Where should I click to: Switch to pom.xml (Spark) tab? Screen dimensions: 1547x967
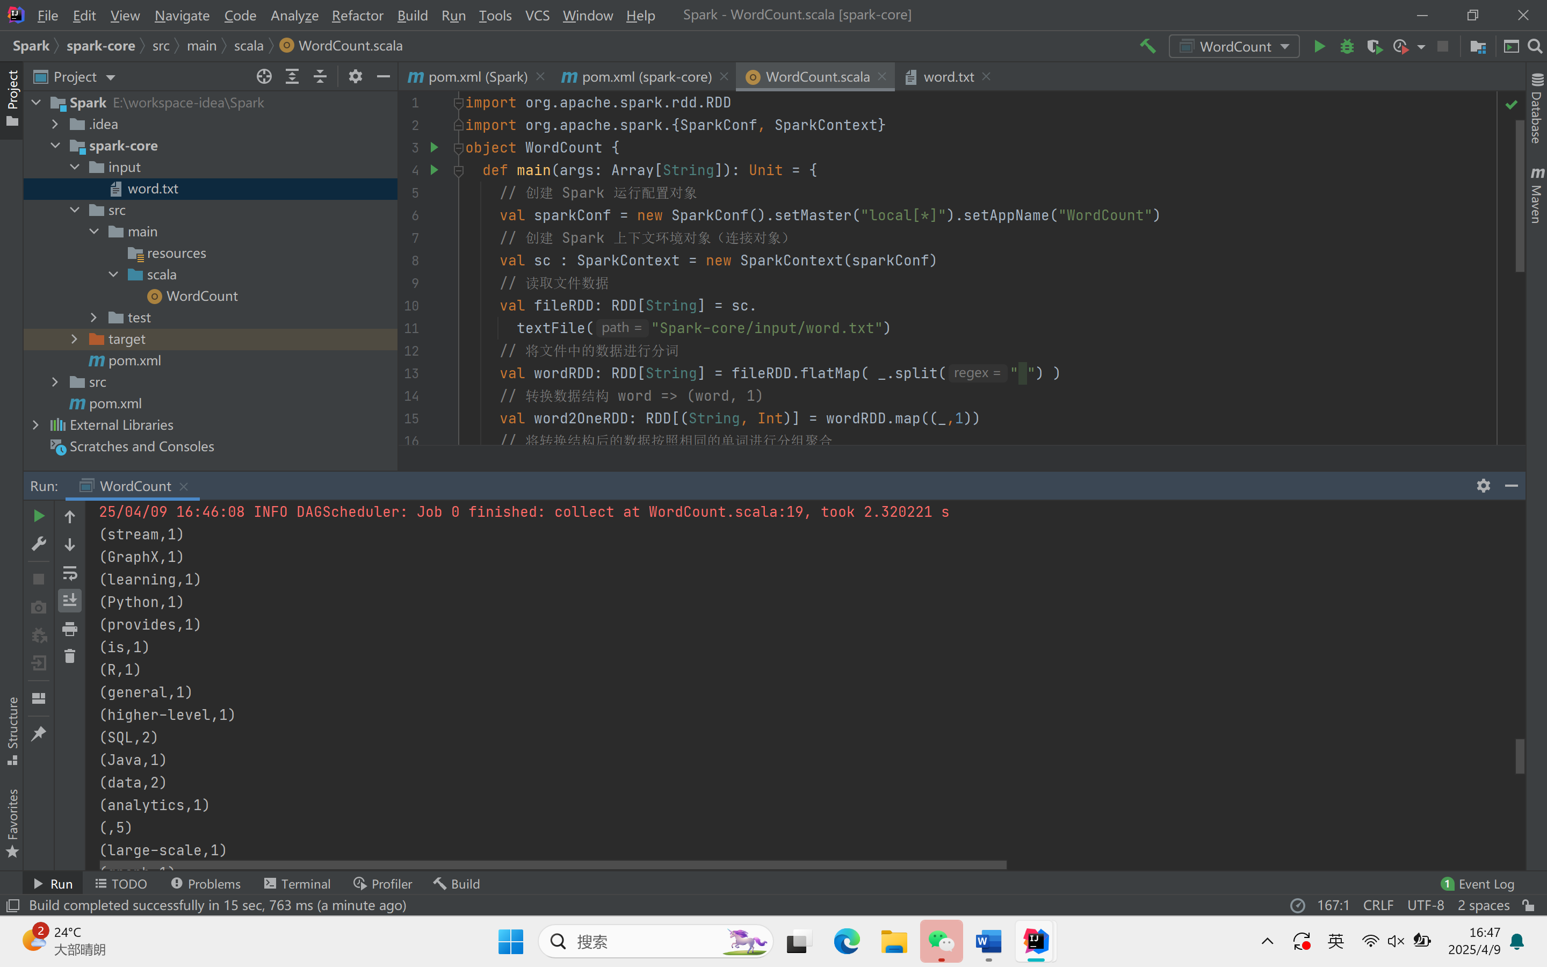477,77
